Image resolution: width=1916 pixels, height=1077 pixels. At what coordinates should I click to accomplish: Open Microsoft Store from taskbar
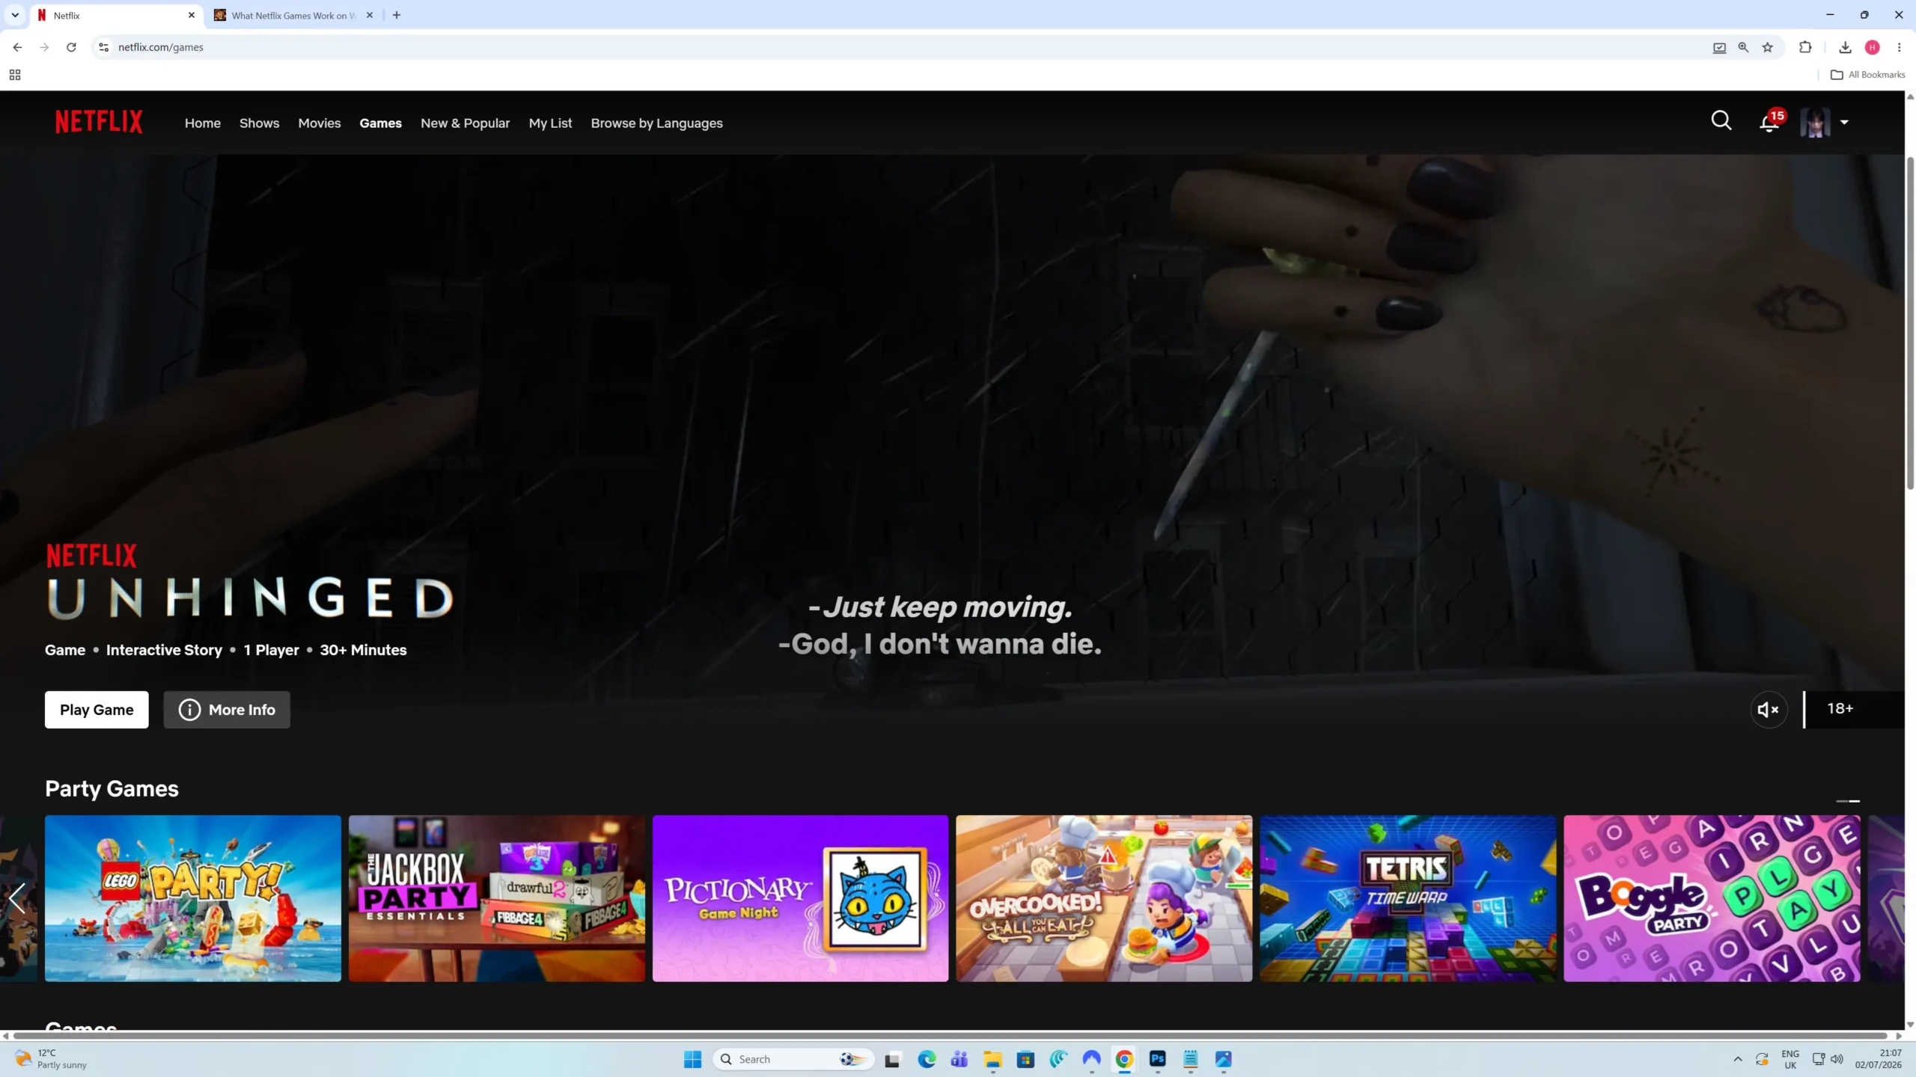point(1025,1059)
